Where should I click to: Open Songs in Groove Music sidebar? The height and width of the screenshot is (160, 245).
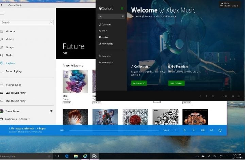coord(10,47)
